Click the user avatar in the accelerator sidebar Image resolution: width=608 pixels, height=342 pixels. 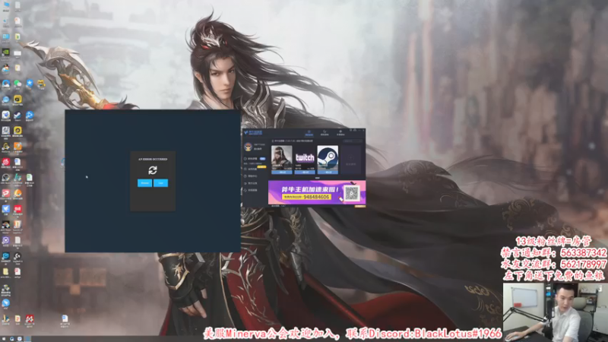coord(249,147)
